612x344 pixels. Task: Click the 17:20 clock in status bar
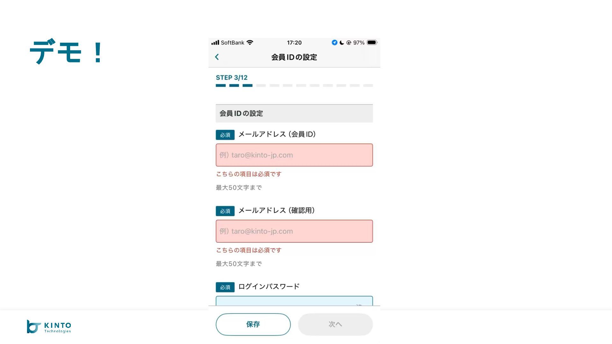[294, 43]
